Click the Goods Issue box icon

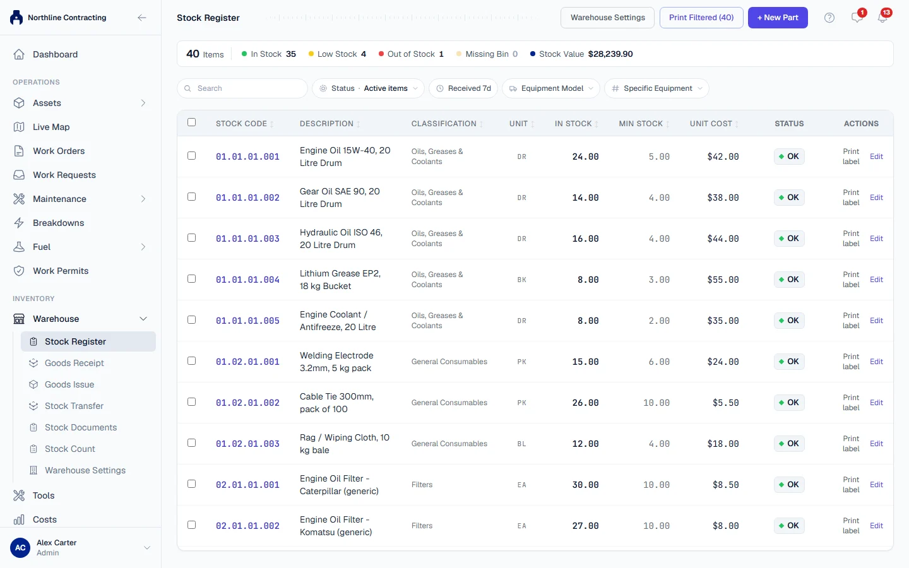(33, 384)
